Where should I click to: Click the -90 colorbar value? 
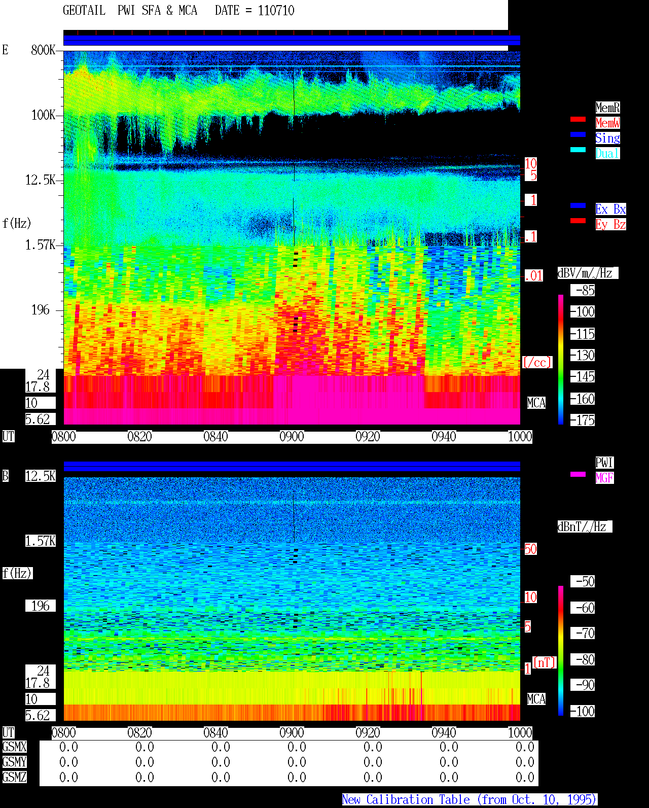coord(583,685)
